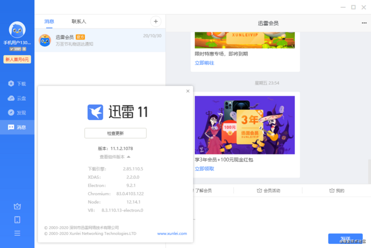This screenshot has height=248, width=371.
Task: Click the 检查更新 button
Action: (x=116, y=133)
